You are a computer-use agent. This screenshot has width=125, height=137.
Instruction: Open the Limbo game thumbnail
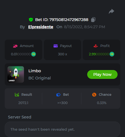(x=16, y=74)
